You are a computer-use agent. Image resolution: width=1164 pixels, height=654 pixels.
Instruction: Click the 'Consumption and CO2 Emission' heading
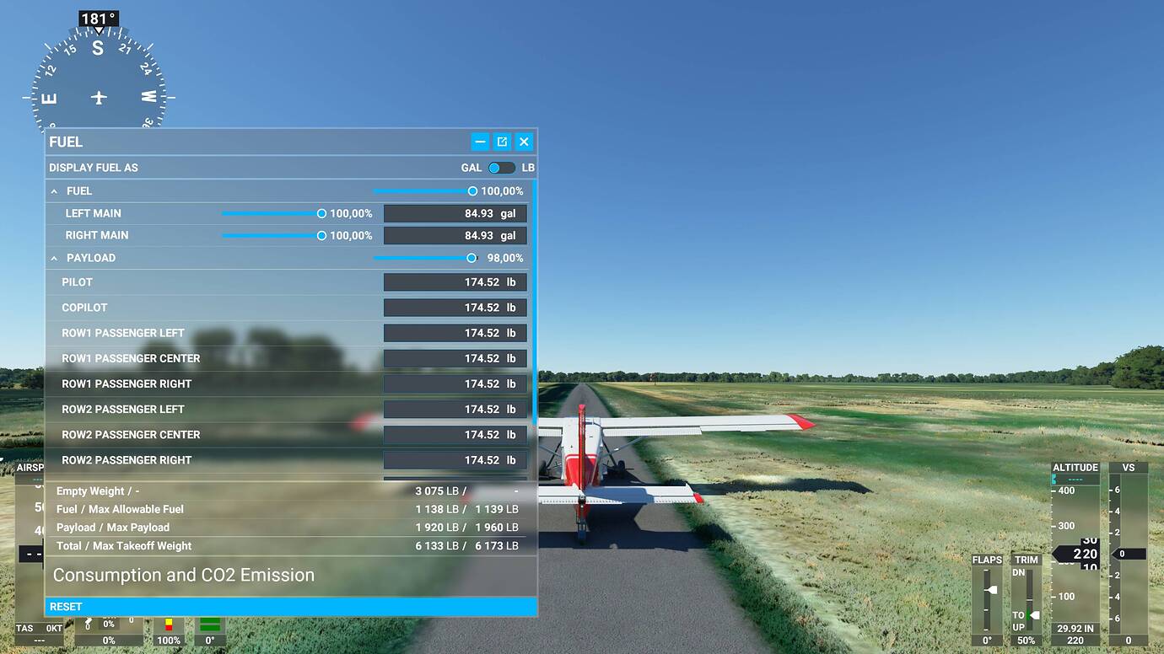pyautogui.click(x=184, y=575)
